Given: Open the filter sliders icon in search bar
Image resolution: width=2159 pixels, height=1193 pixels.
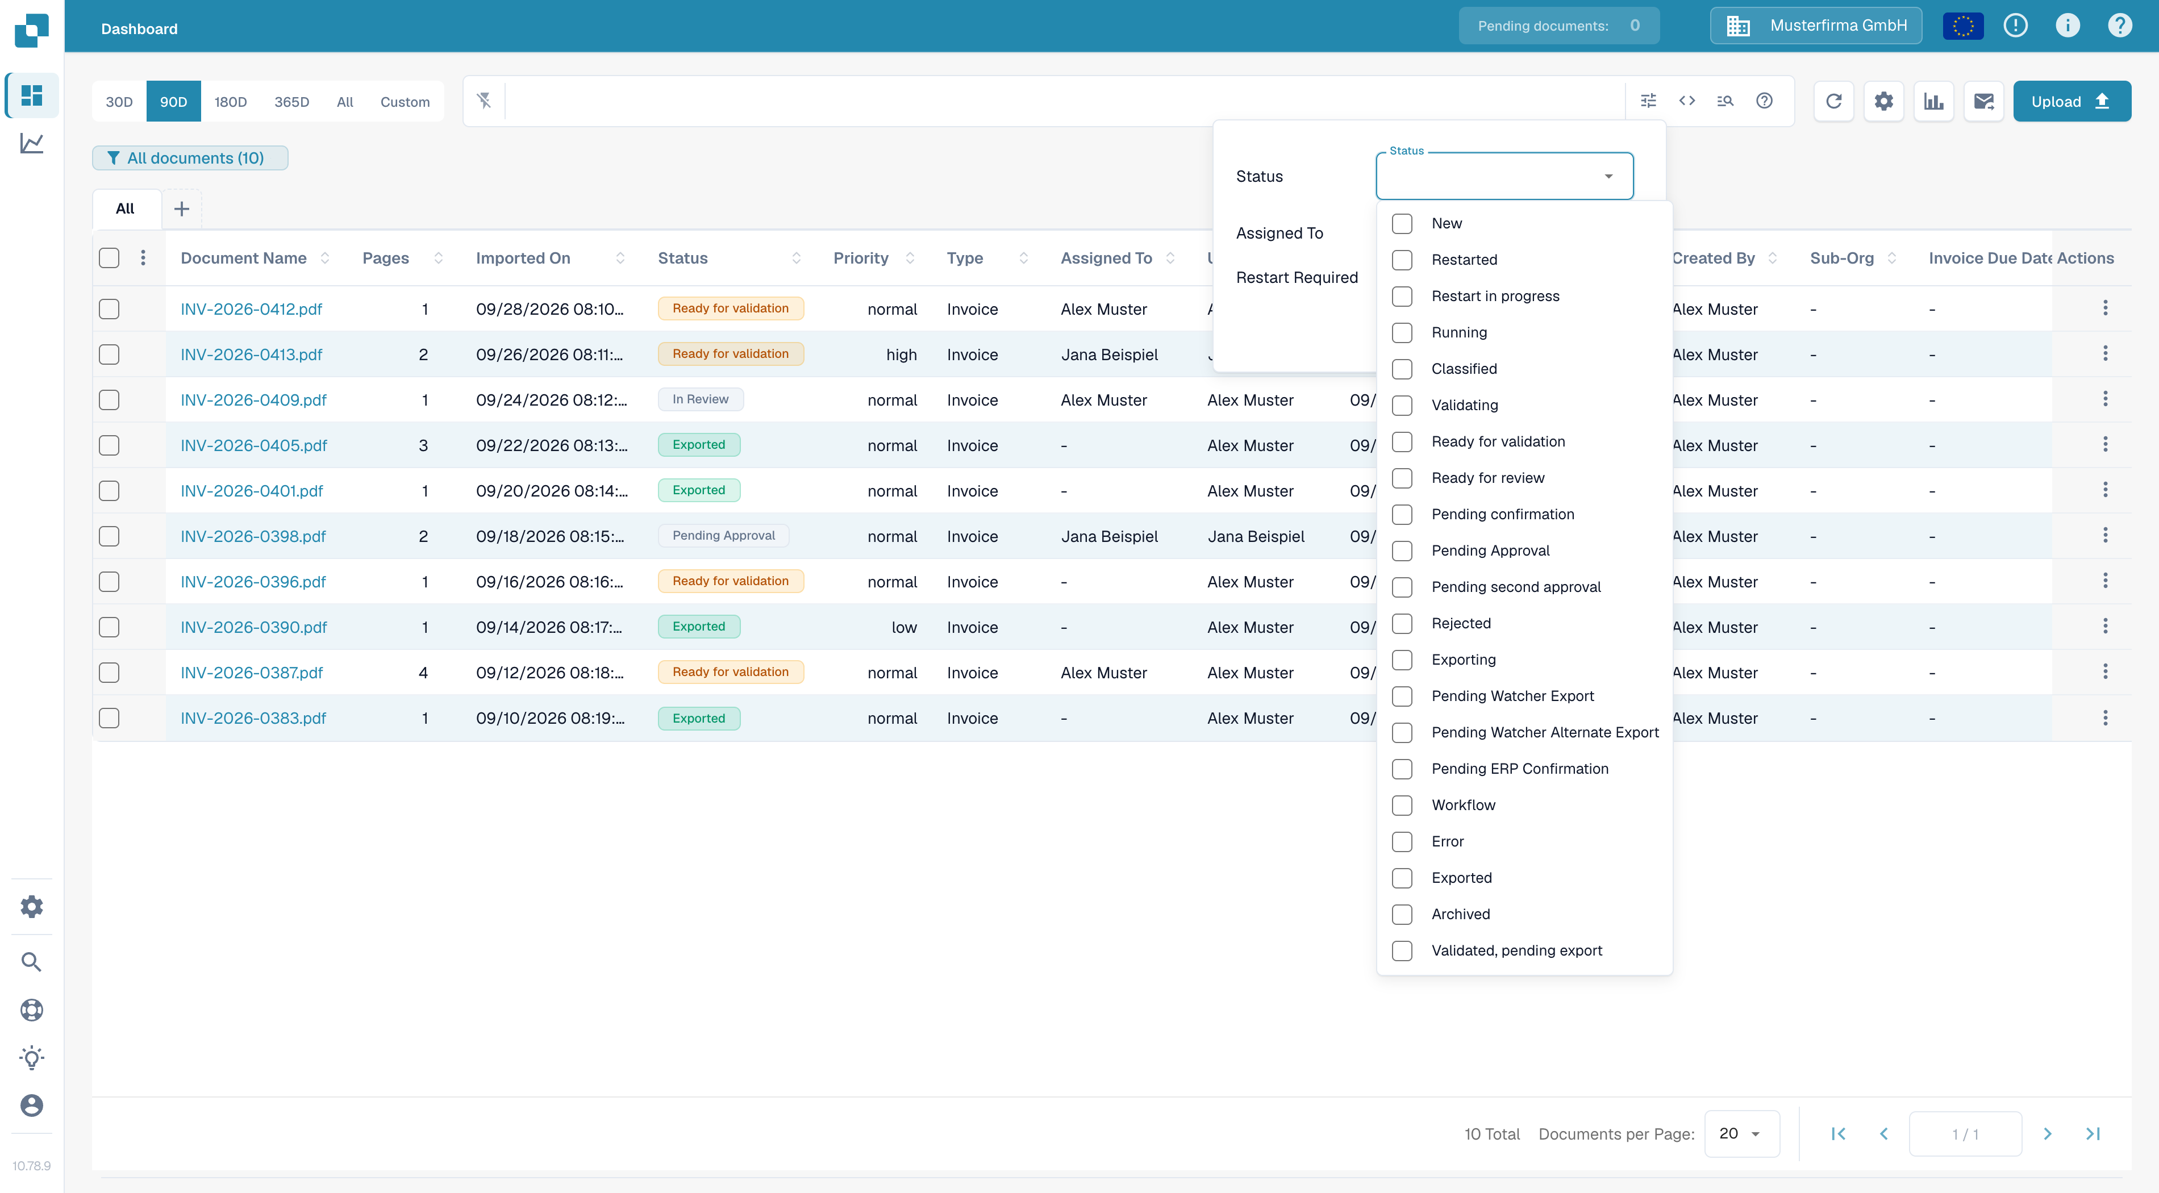Looking at the screenshot, I should 1648,101.
